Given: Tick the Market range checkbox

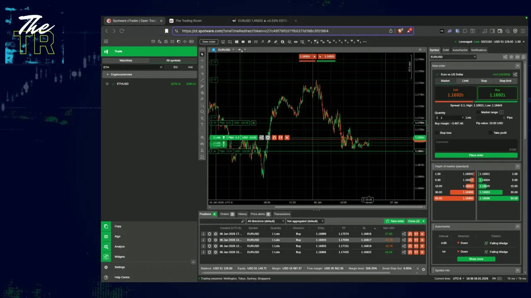Looking at the screenshot, I should 478,112.
